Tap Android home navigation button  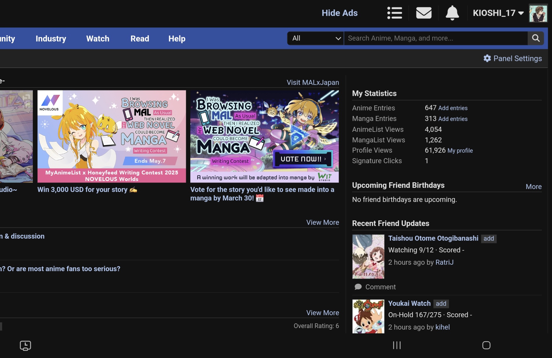[x=486, y=345]
